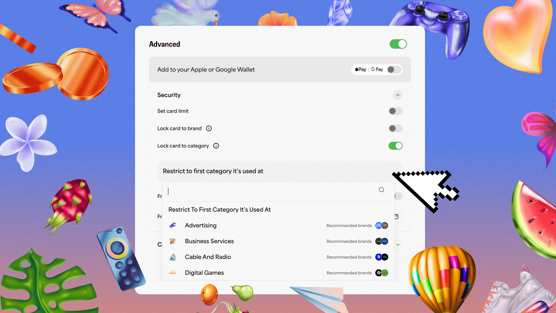Click the Digital Games category icon
556x313 pixels.
pyautogui.click(x=173, y=272)
